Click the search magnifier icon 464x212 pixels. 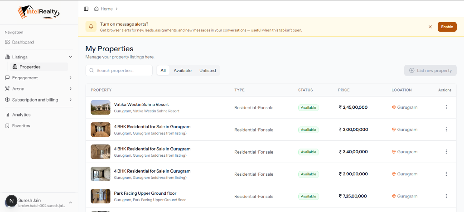pyautogui.click(x=92, y=70)
